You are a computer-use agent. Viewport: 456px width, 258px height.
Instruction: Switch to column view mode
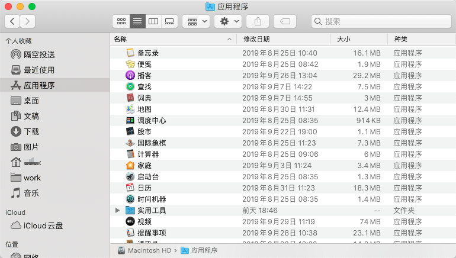pos(153,21)
